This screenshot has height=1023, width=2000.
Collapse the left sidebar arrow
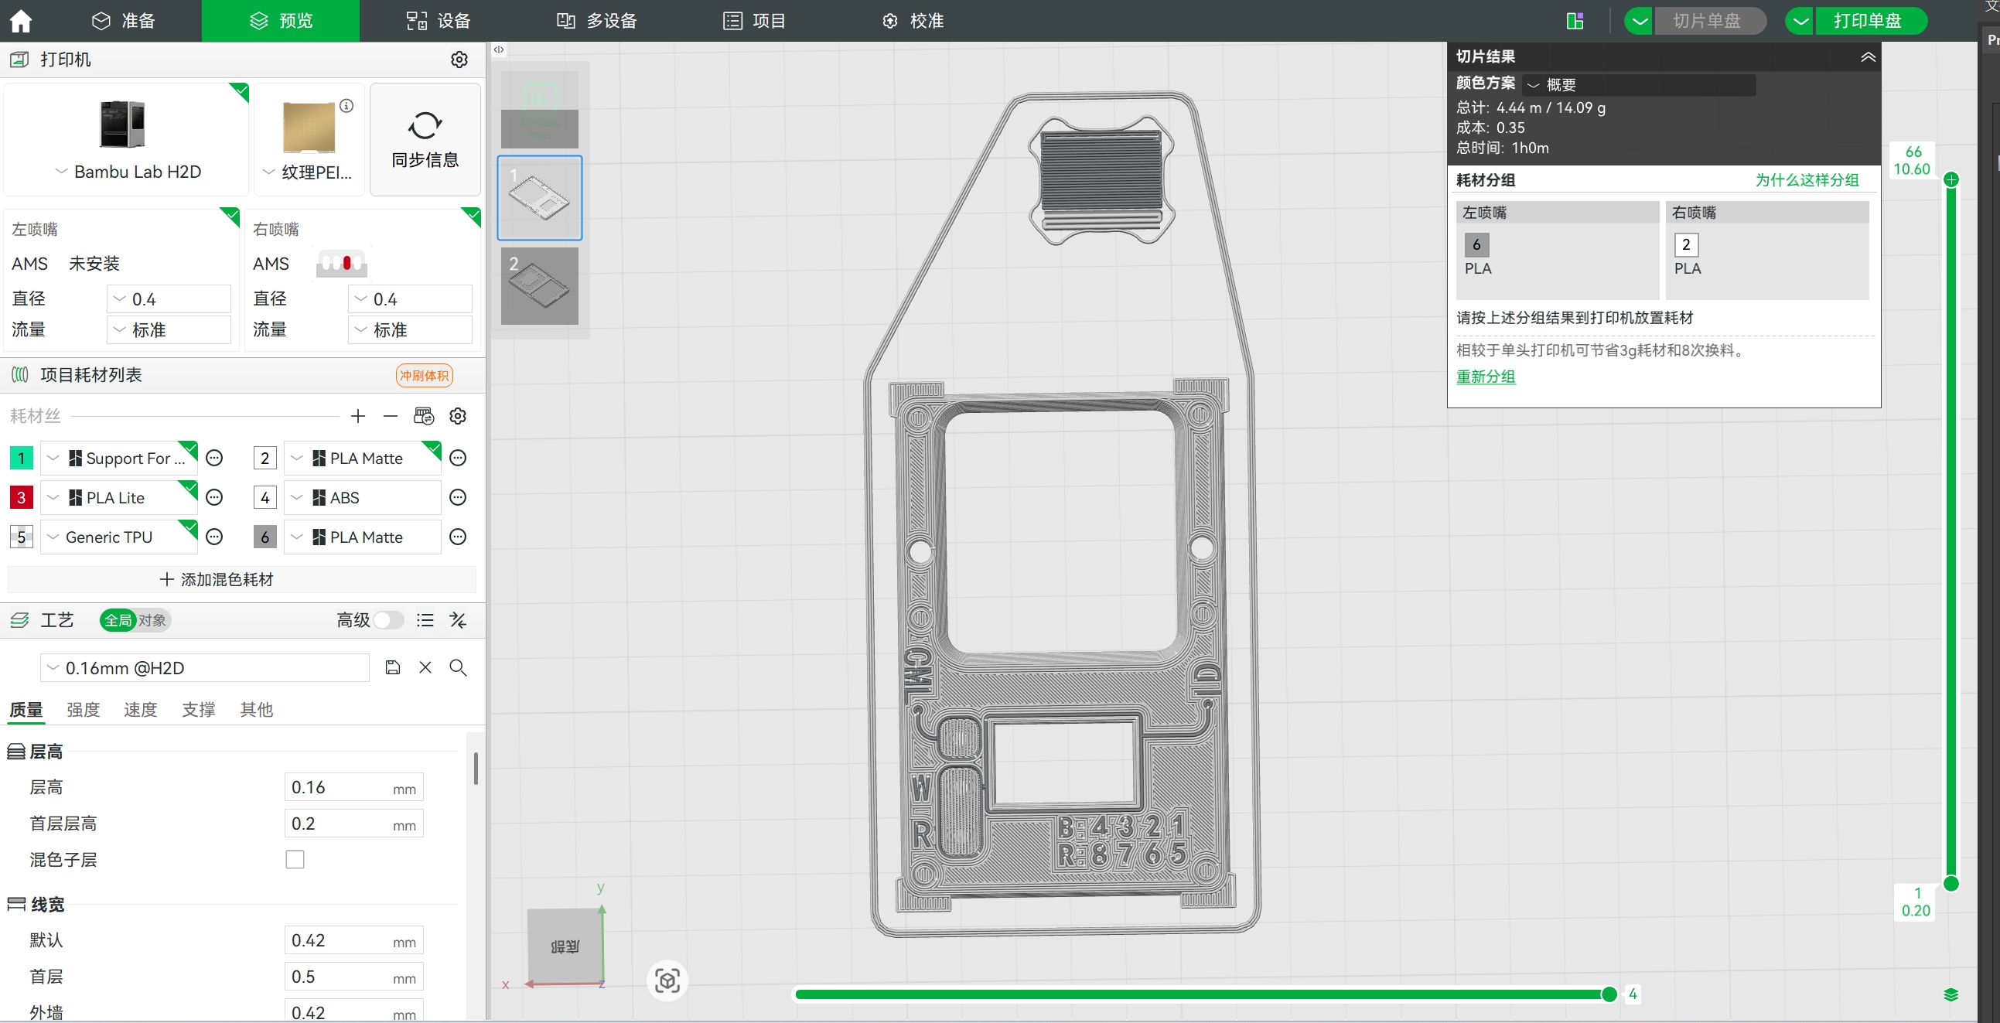(x=499, y=50)
